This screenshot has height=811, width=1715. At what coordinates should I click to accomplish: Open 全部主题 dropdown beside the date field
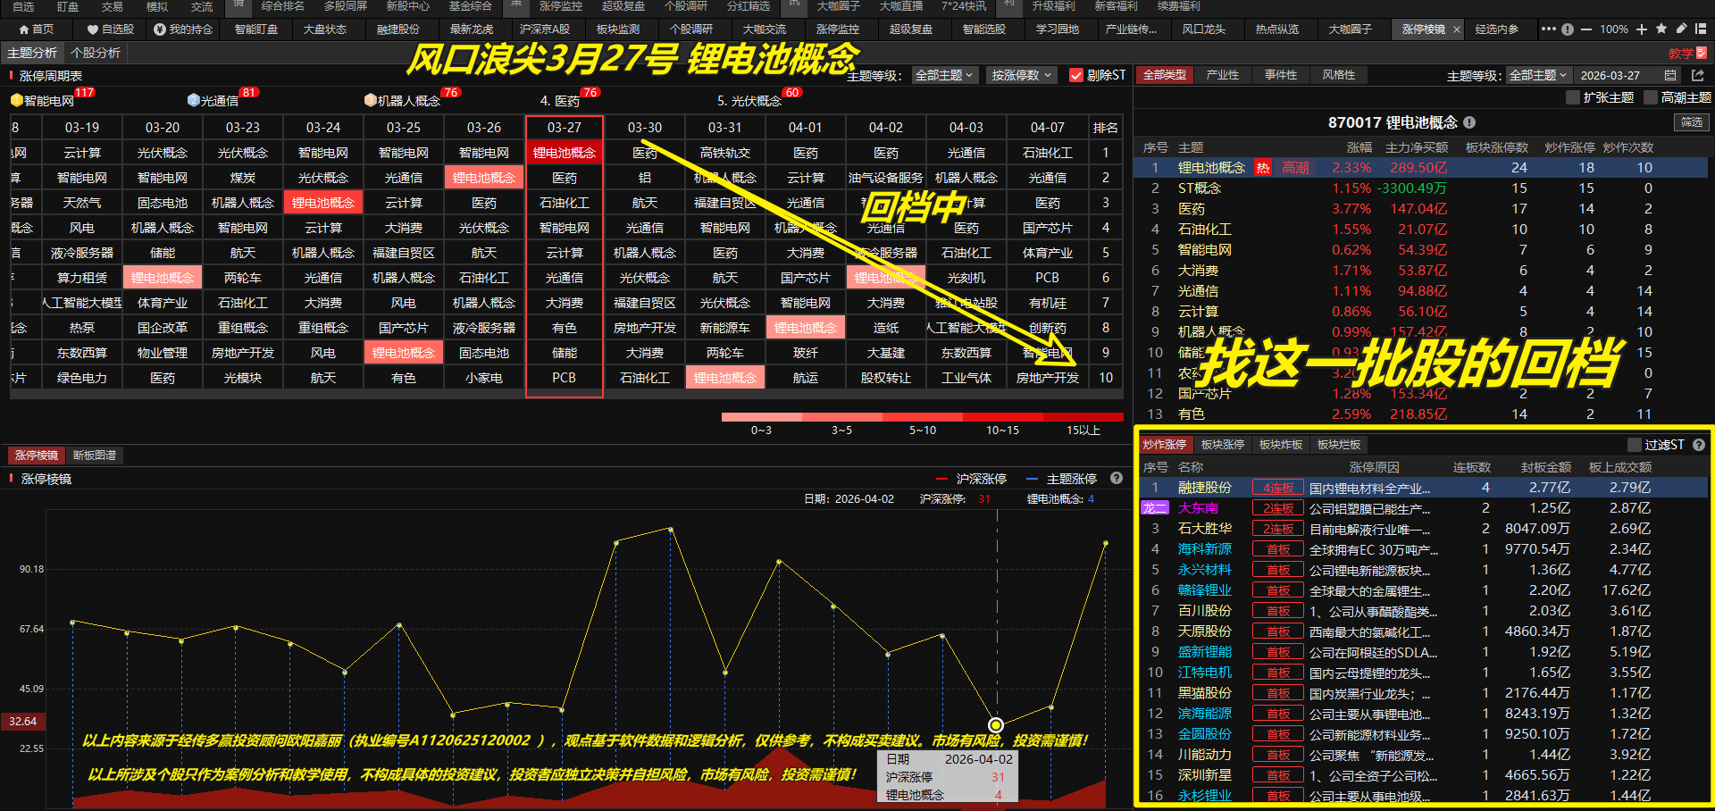point(1538,76)
